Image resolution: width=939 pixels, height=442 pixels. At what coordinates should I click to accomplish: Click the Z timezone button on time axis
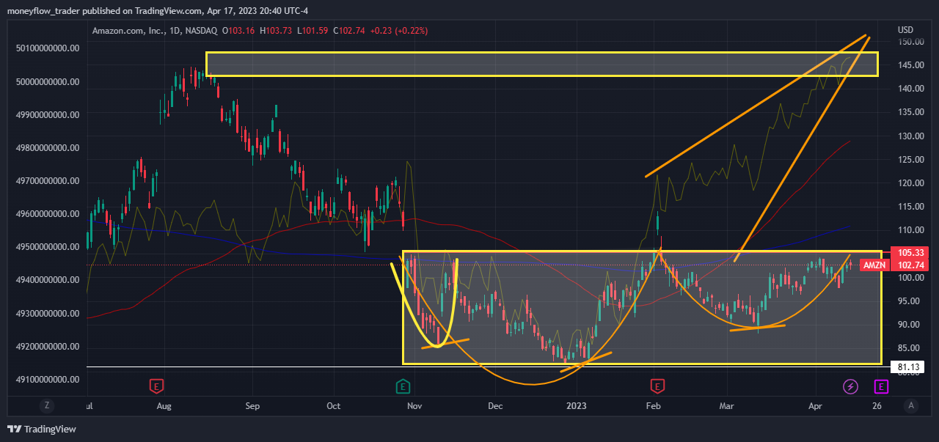click(46, 405)
